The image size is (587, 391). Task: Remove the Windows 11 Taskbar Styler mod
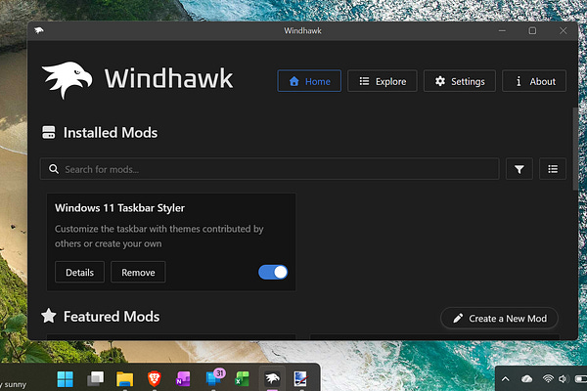pyautogui.click(x=138, y=272)
